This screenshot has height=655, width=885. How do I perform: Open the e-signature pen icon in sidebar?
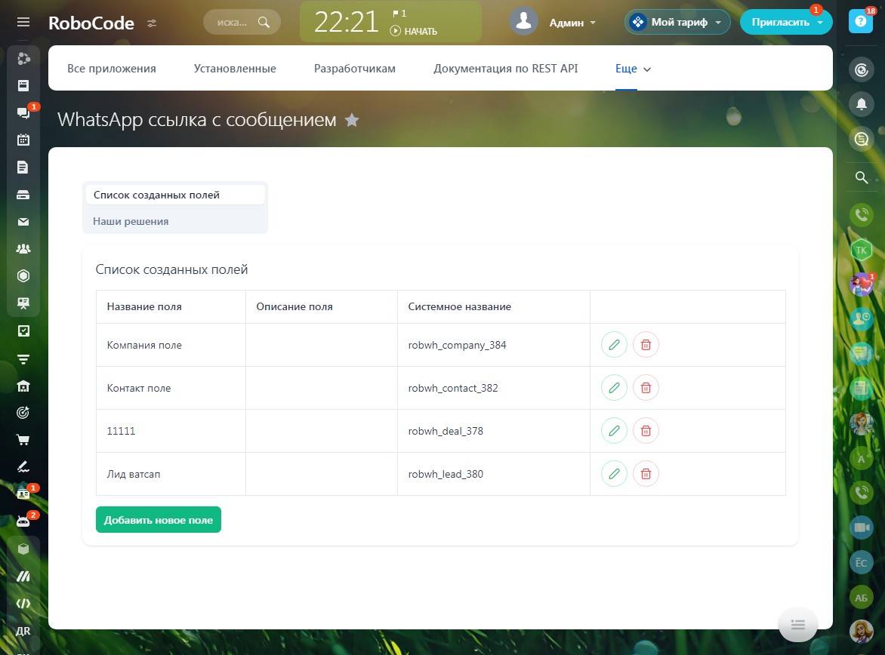(23, 466)
